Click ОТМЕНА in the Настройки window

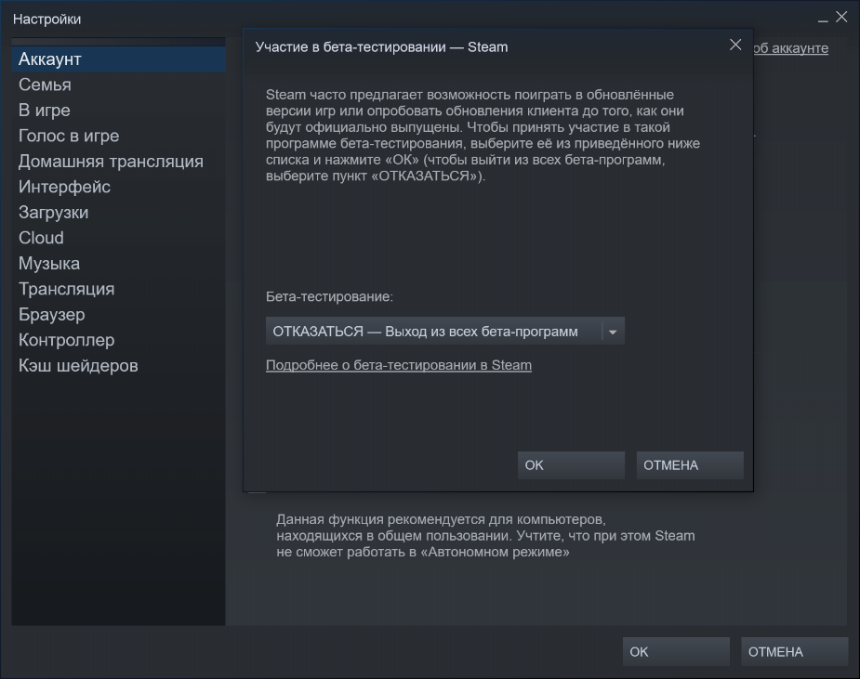(795, 652)
